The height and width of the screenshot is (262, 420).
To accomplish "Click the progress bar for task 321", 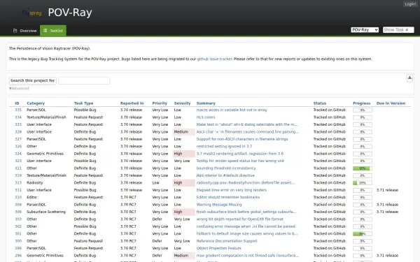I will [x=362, y=168].
